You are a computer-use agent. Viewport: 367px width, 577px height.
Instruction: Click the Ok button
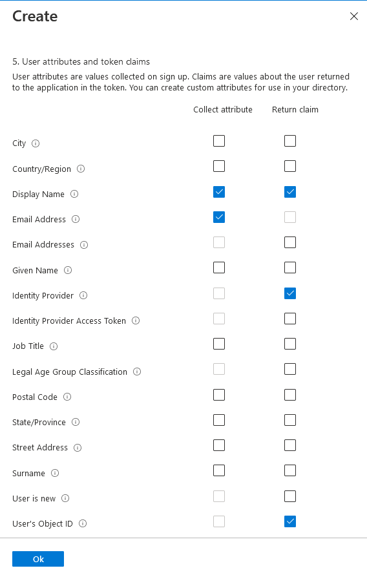(x=38, y=559)
